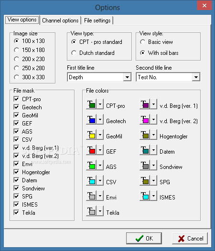Open the Datem color dropdown arrow
215x251 pixels.
(x=153, y=150)
